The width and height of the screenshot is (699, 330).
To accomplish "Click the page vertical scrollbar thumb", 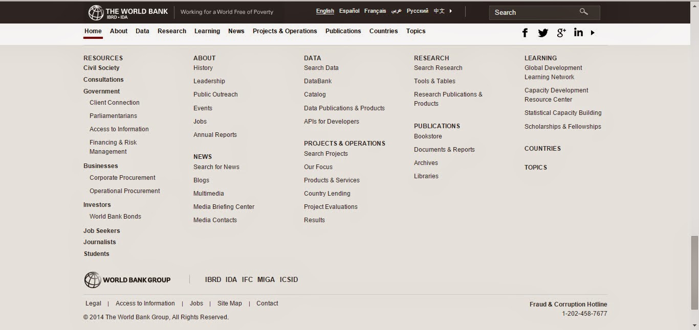I will coord(694,272).
